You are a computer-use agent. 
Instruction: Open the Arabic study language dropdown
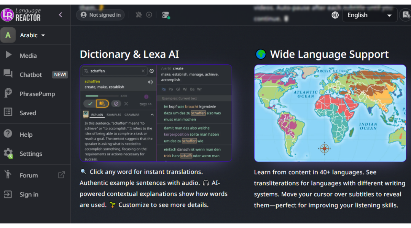32,35
